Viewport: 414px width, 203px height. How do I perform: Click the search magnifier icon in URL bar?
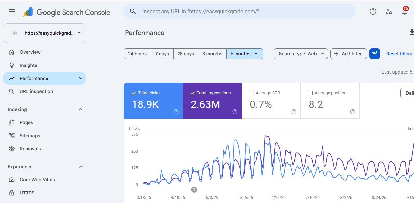tap(133, 11)
